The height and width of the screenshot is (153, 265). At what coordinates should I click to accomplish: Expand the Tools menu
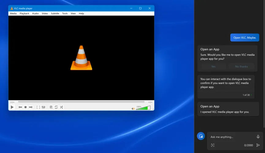coord(65,13)
